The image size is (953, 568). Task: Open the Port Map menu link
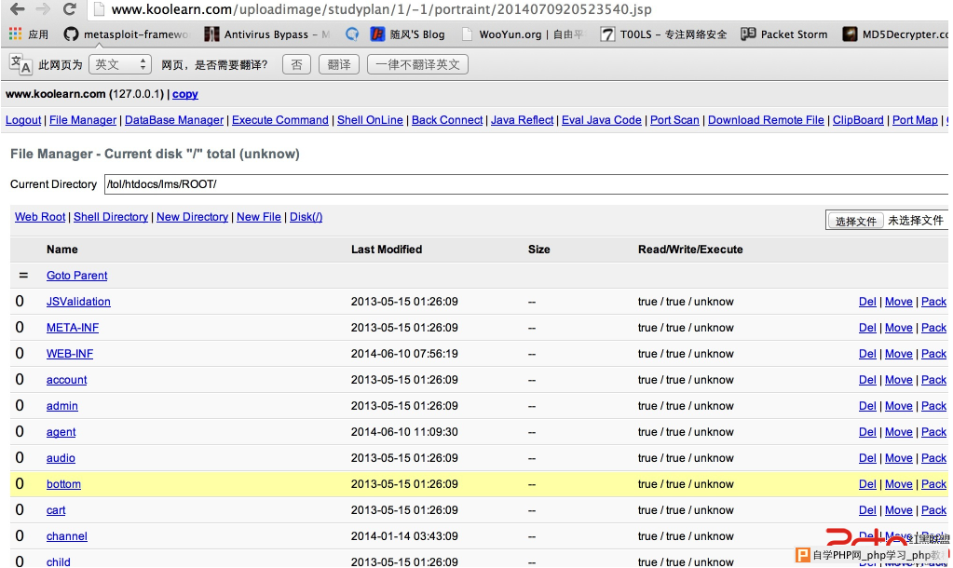[915, 120]
